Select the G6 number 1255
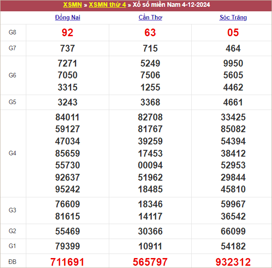Image resolution: width=272 pixels, height=268 pixels. (x=150, y=87)
